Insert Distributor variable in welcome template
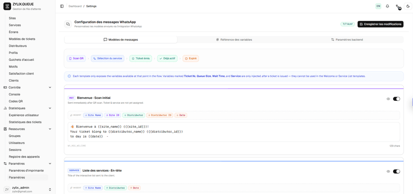Viewport: 413px width, 194px height. click(134, 115)
